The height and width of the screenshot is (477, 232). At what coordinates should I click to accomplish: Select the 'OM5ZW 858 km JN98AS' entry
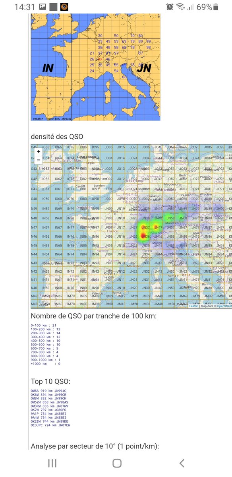point(50,402)
